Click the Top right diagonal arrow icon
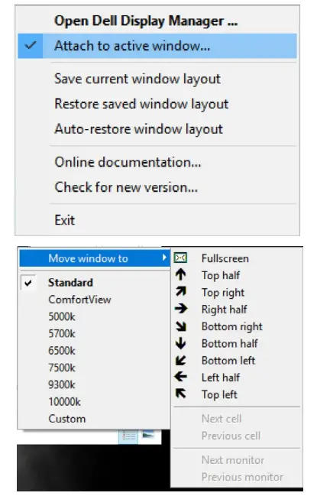 point(181,291)
